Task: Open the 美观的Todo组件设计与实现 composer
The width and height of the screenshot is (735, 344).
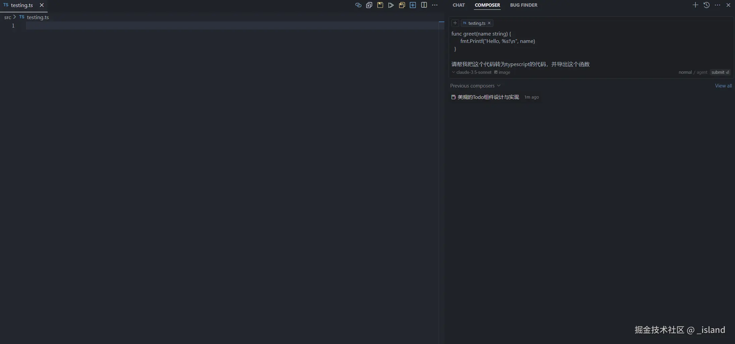Action: [x=488, y=97]
